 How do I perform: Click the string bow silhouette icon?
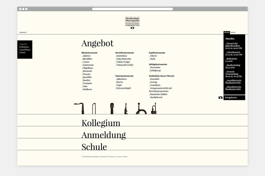coord(94,108)
